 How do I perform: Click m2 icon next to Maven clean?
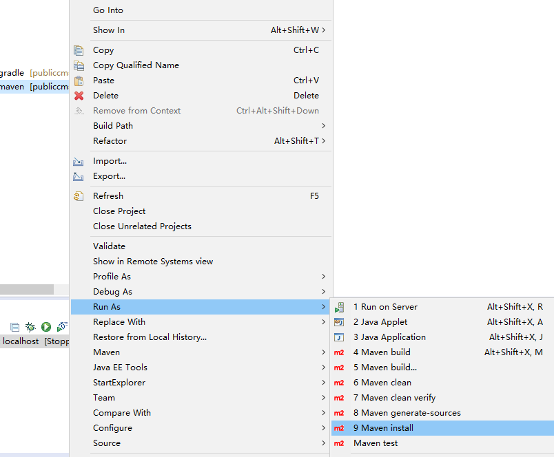point(339,383)
